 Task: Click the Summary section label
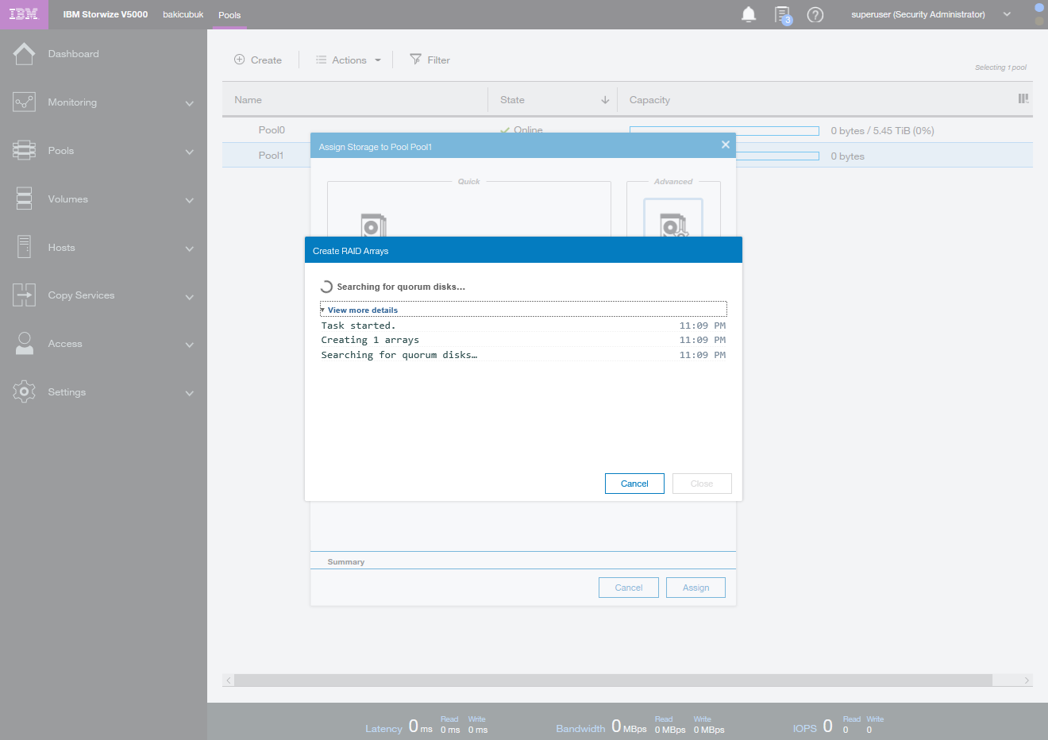click(346, 561)
